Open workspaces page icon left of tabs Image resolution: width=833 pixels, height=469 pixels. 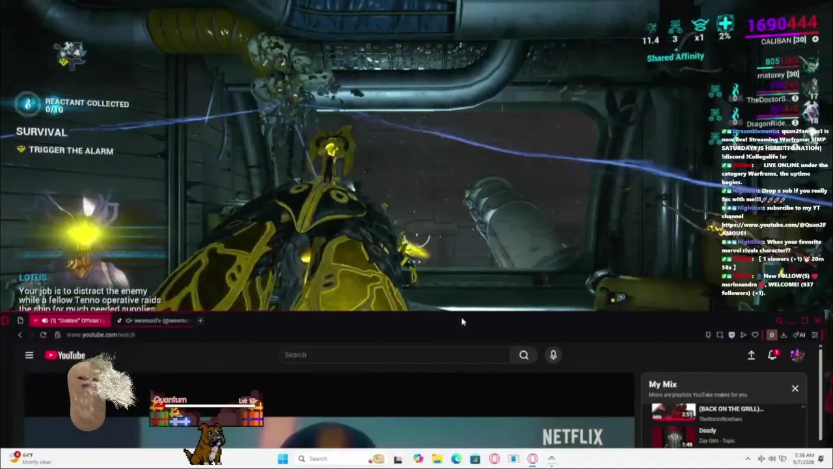20,320
